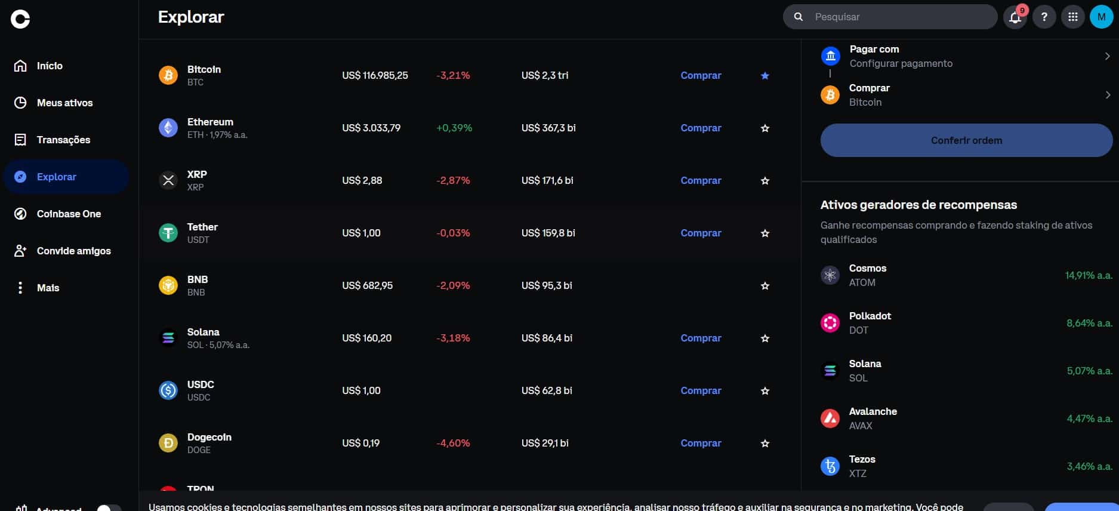Star Solana for the watchlist
Viewport: 1119px width, 511px height.
(x=765, y=338)
